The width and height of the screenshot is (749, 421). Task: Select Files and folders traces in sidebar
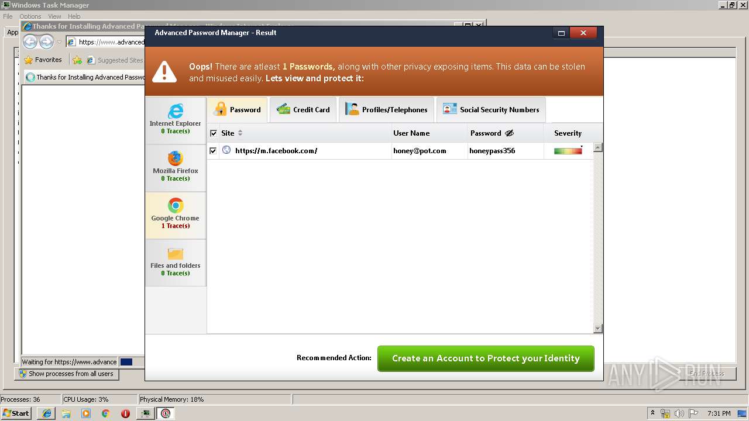click(176, 262)
